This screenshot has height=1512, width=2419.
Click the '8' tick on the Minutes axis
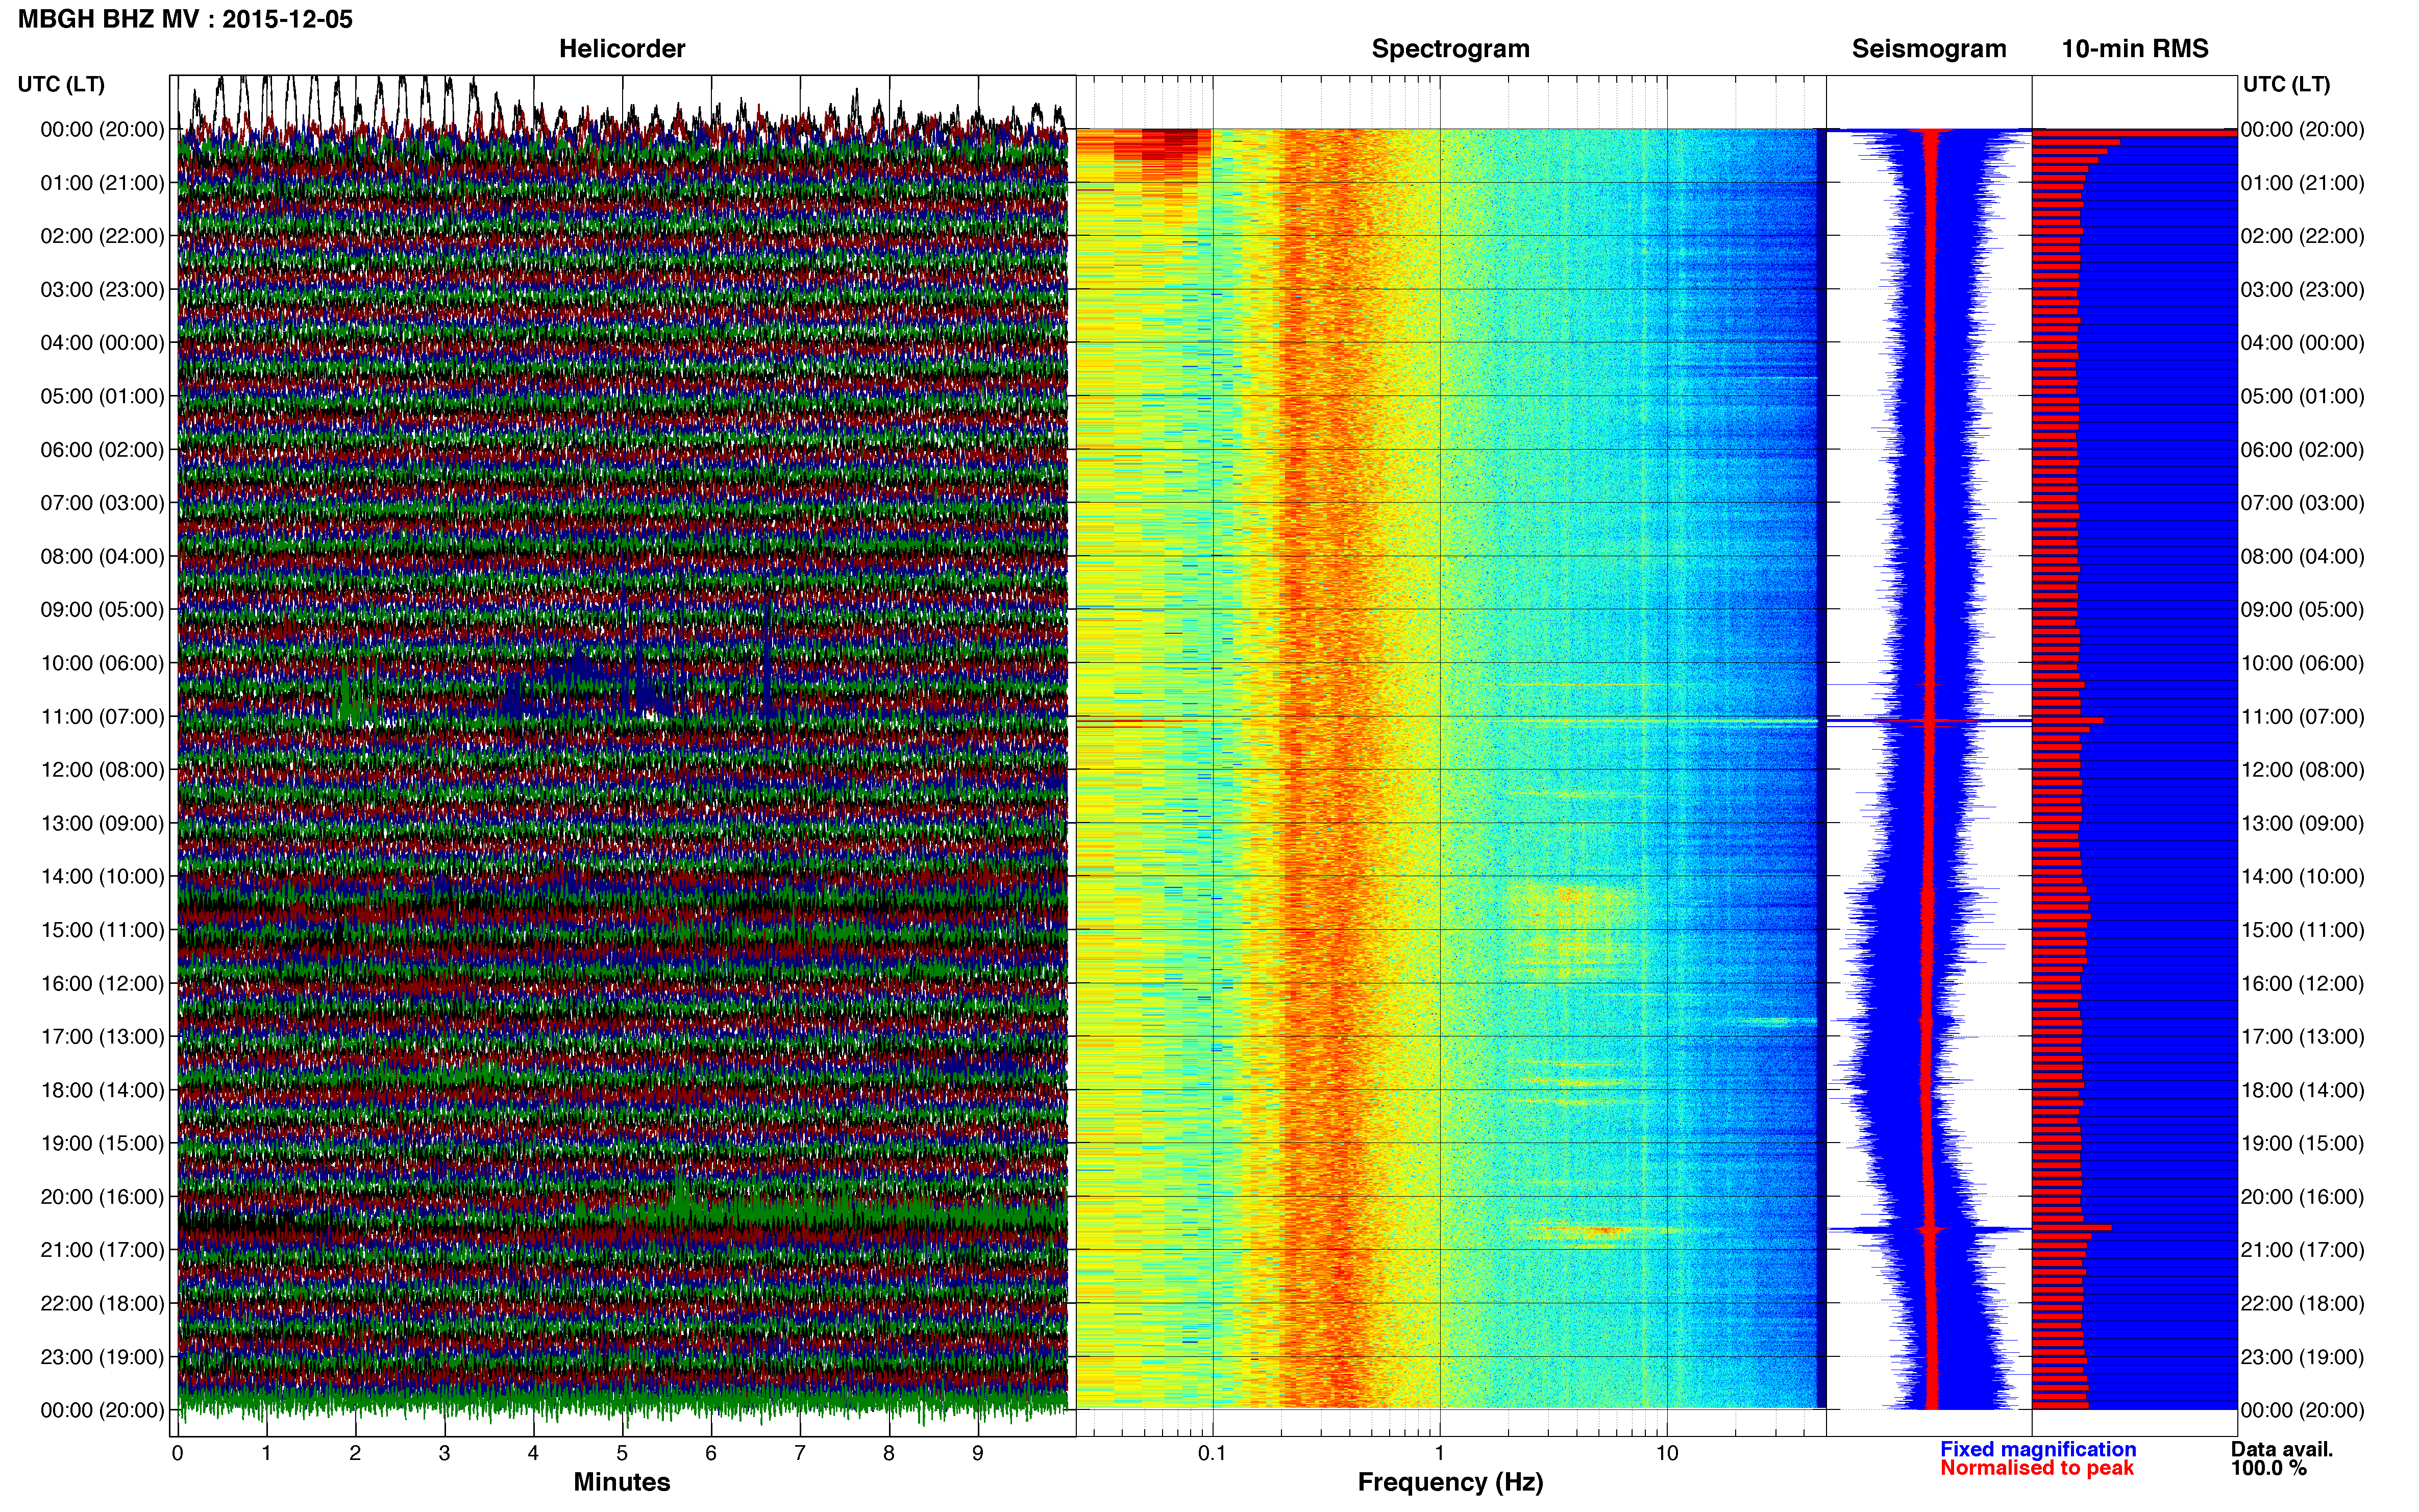point(889,1453)
